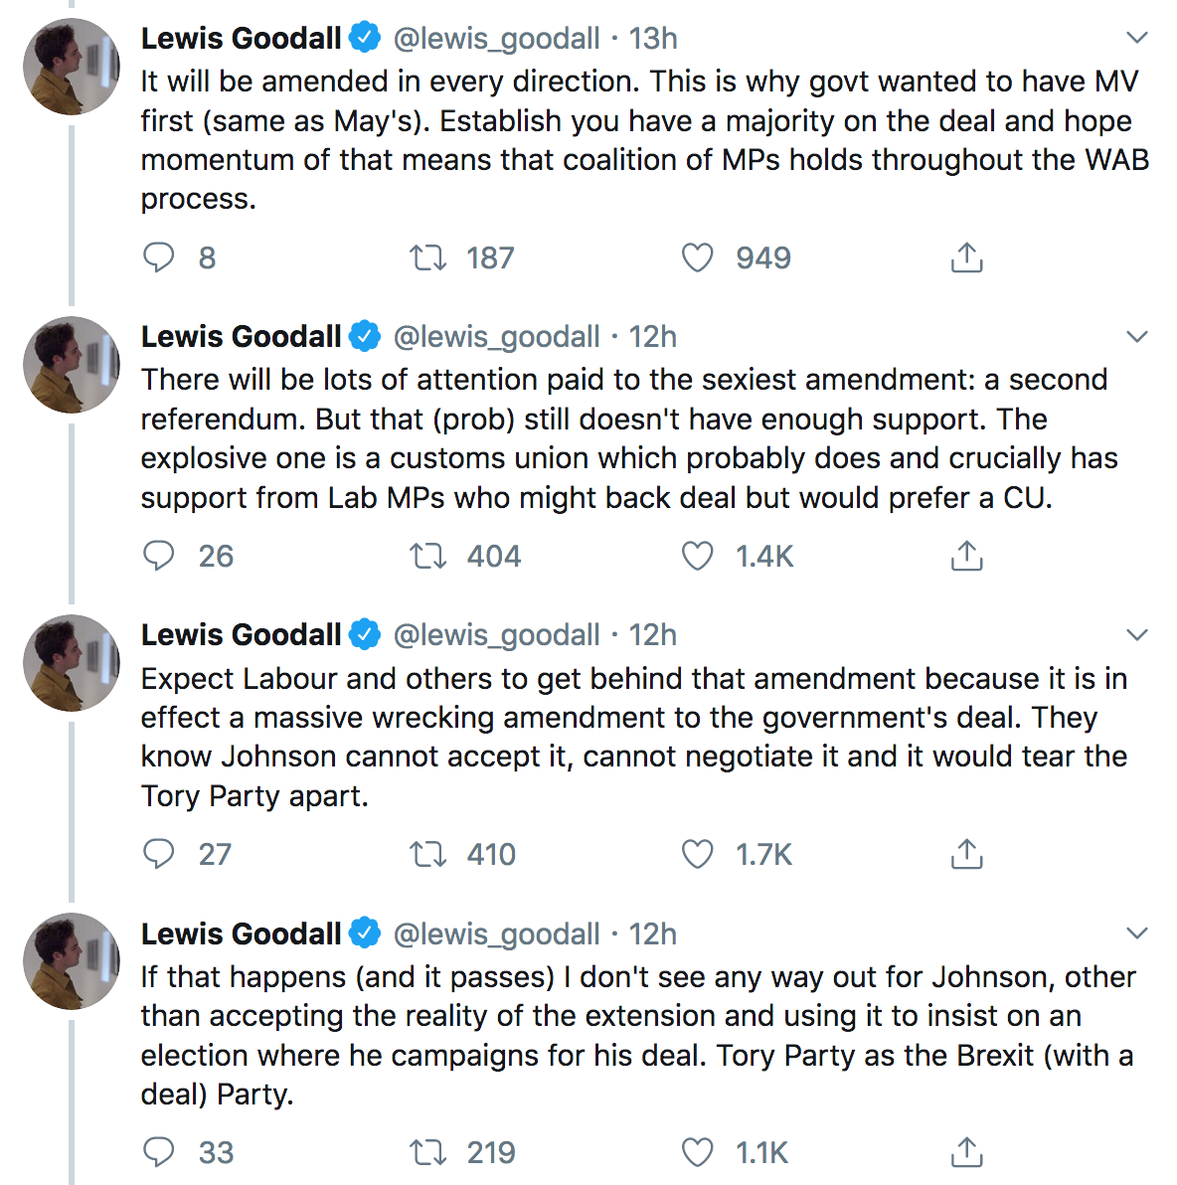Expand the chevron menu on the second referendum tweet
The width and height of the screenshot is (1177, 1185).
[1137, 336]
